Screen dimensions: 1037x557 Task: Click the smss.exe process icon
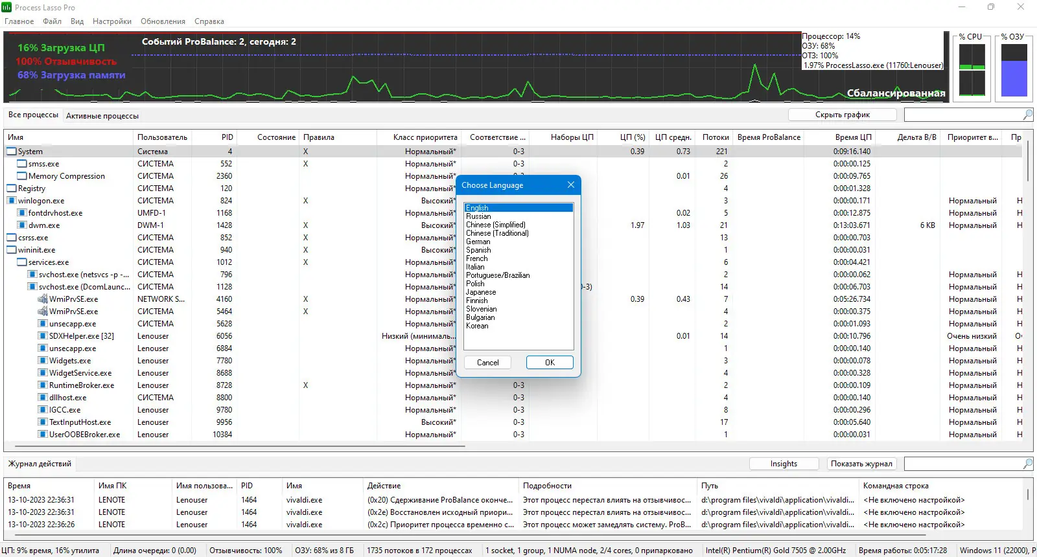coord(22,164)
